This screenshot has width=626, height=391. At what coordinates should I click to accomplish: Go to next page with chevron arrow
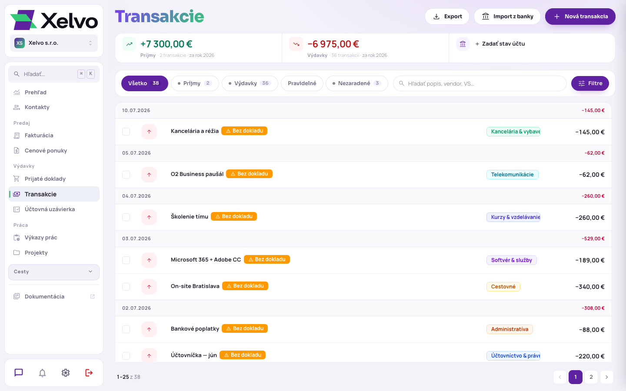pos(607,377)
